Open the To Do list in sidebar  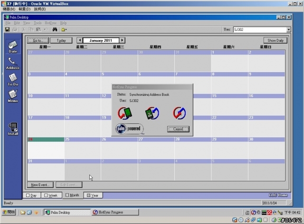click(x=13, y=80)
